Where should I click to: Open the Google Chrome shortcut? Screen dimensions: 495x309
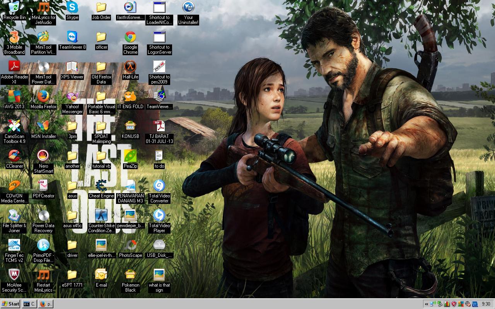click(x=130, y=37)
